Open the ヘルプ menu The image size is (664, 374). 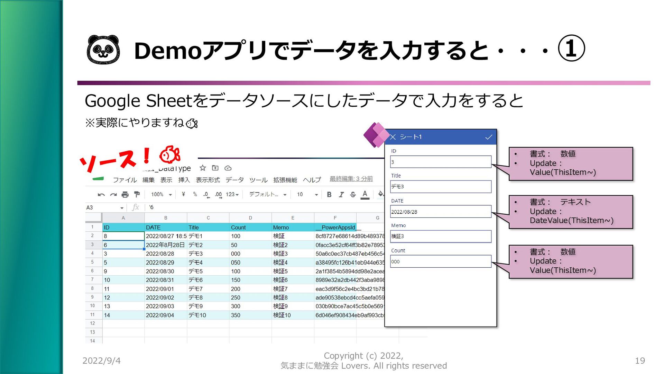(x=312, y=180)
